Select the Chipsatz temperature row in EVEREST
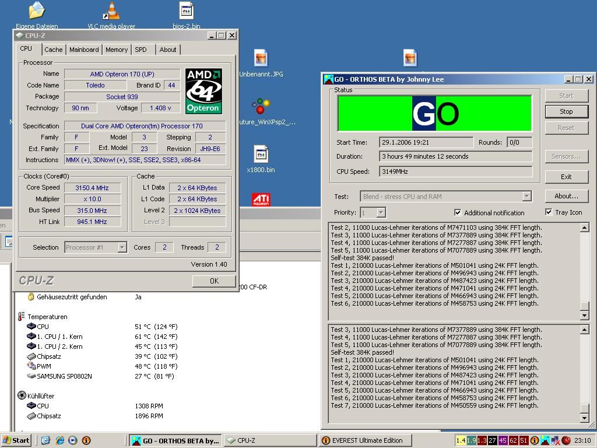This screenshot has width=597, height=448. pyautogui.click(x=102, y=356)
